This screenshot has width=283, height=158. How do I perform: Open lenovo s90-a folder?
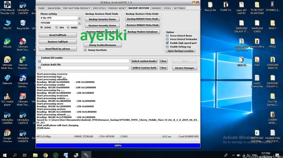point(257,43)
